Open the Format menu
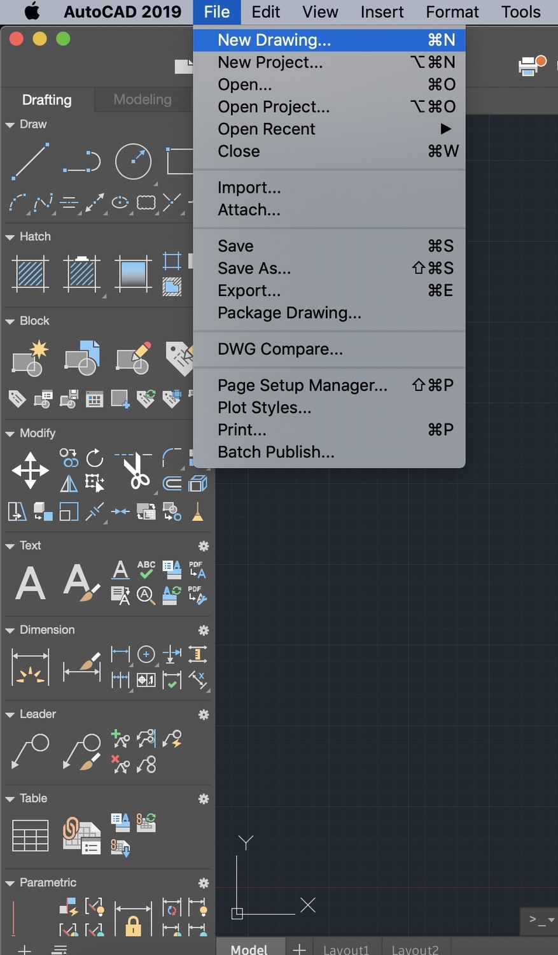The width and height of the screenshot is (558, 955). tap(452, 12)
